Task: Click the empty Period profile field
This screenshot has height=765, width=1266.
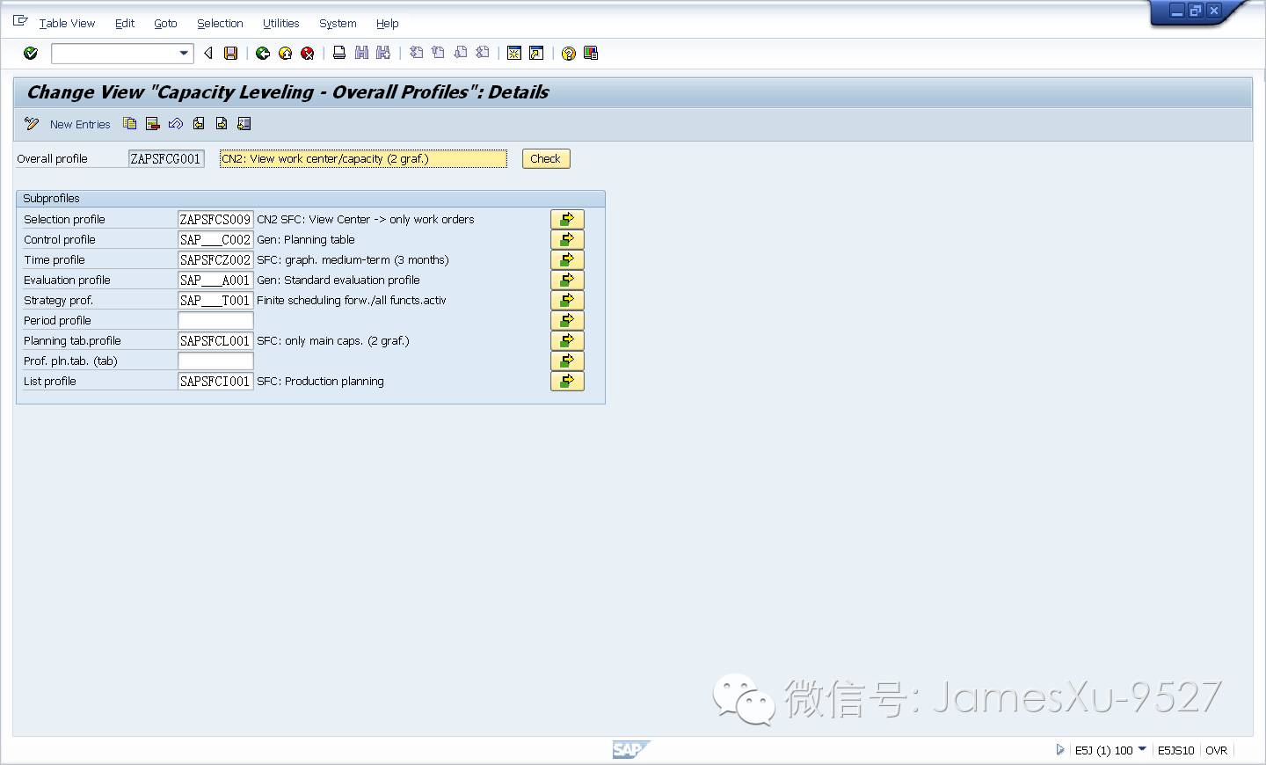Action: 215,321
